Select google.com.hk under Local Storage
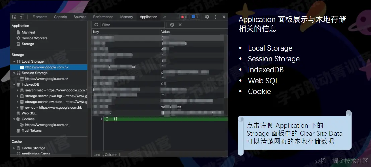Screen dimensions: 371x167 (49, 67)
